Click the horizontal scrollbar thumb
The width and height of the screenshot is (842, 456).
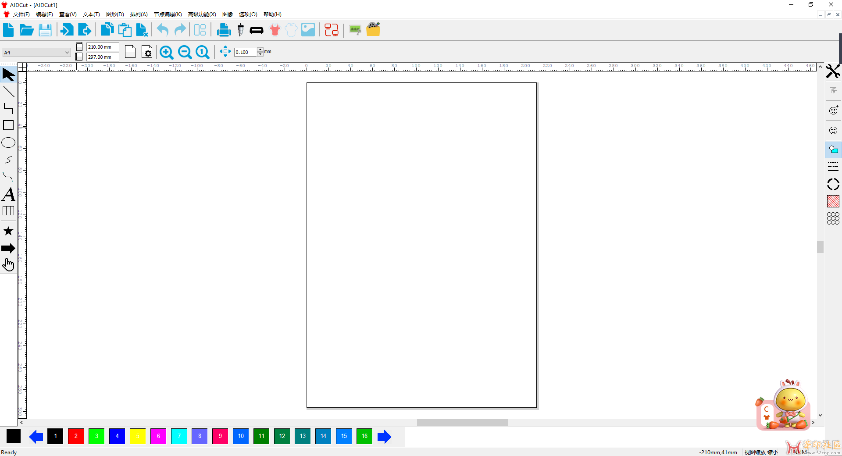tap(462, 423)
